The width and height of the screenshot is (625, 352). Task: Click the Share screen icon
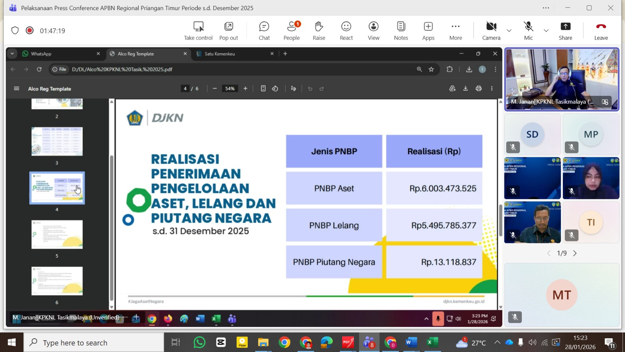pyautogui.click(x=565, y=31)
